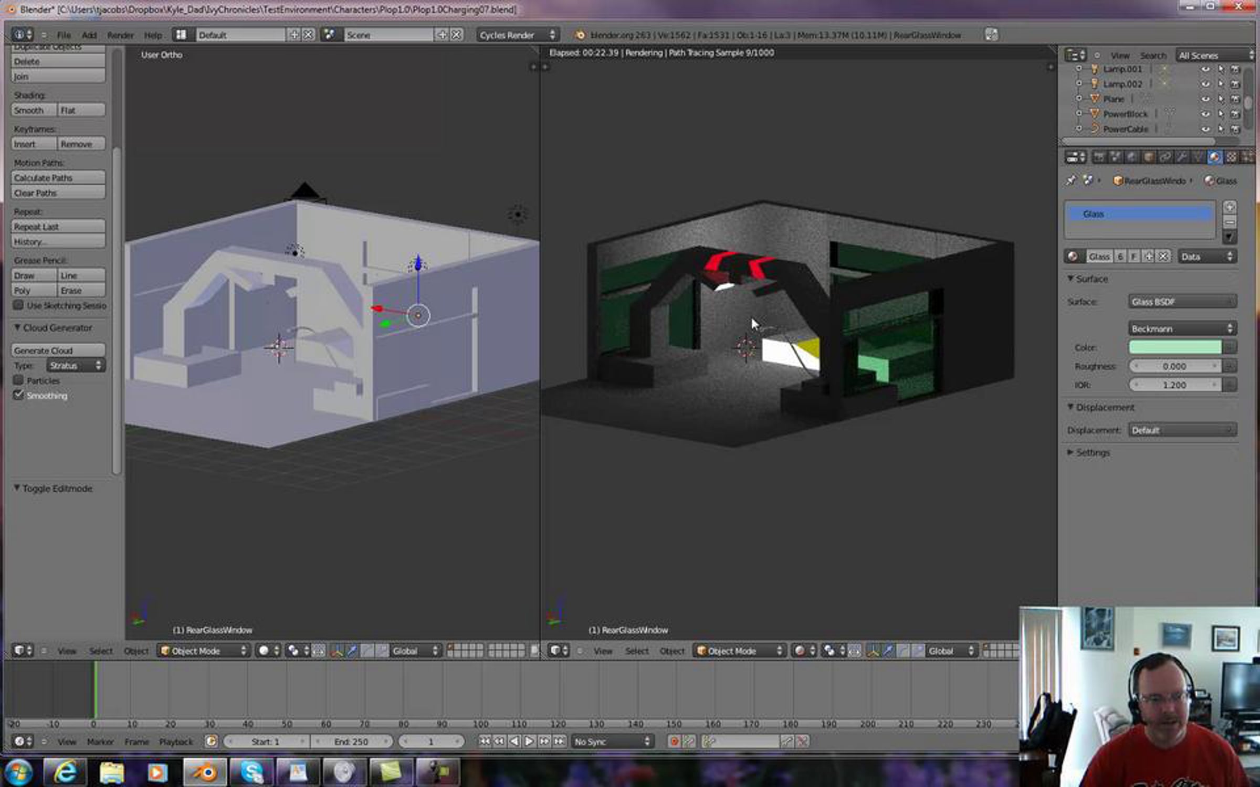Screen dimensions: 1260x787
Task: Add a new material slot
Action: coord(1230,207)
